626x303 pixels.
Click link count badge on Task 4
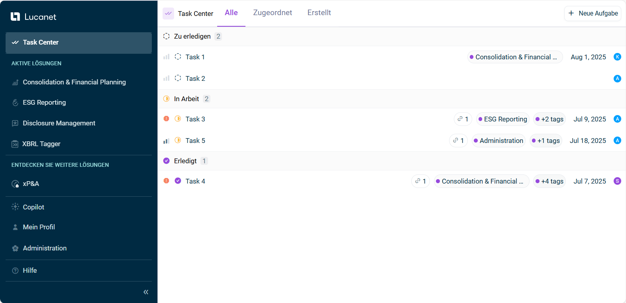420,181
